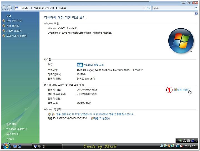Click the magnifier search icon
The height and width of the screenshot is (151, 200).
point(196,8)
